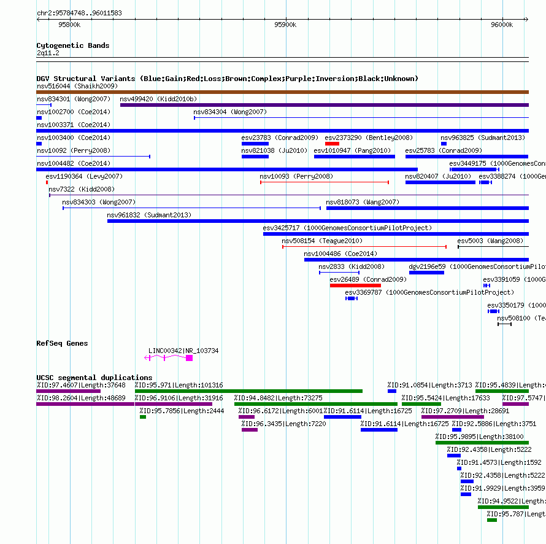The width and height of the screenshot is (546, 544).
Task: Click the nsv834301 (Wong2007) variant label
Action: [x=74, y=99]
